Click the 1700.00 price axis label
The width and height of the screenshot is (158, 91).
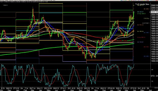[x=154, y=49]
